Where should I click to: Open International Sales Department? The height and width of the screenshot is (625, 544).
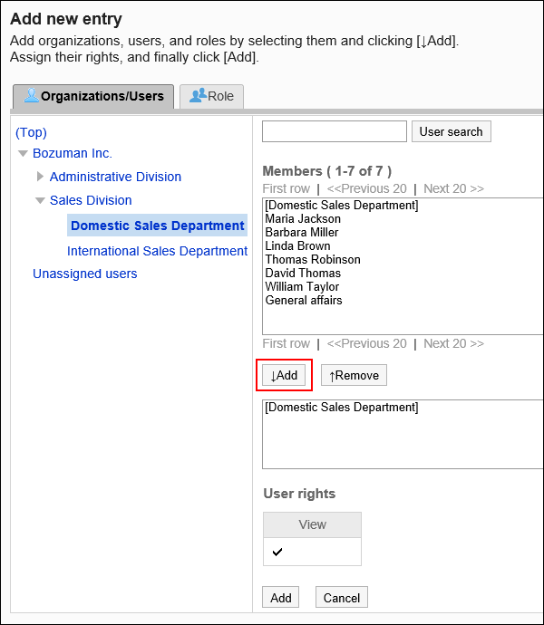coord(157,251)
